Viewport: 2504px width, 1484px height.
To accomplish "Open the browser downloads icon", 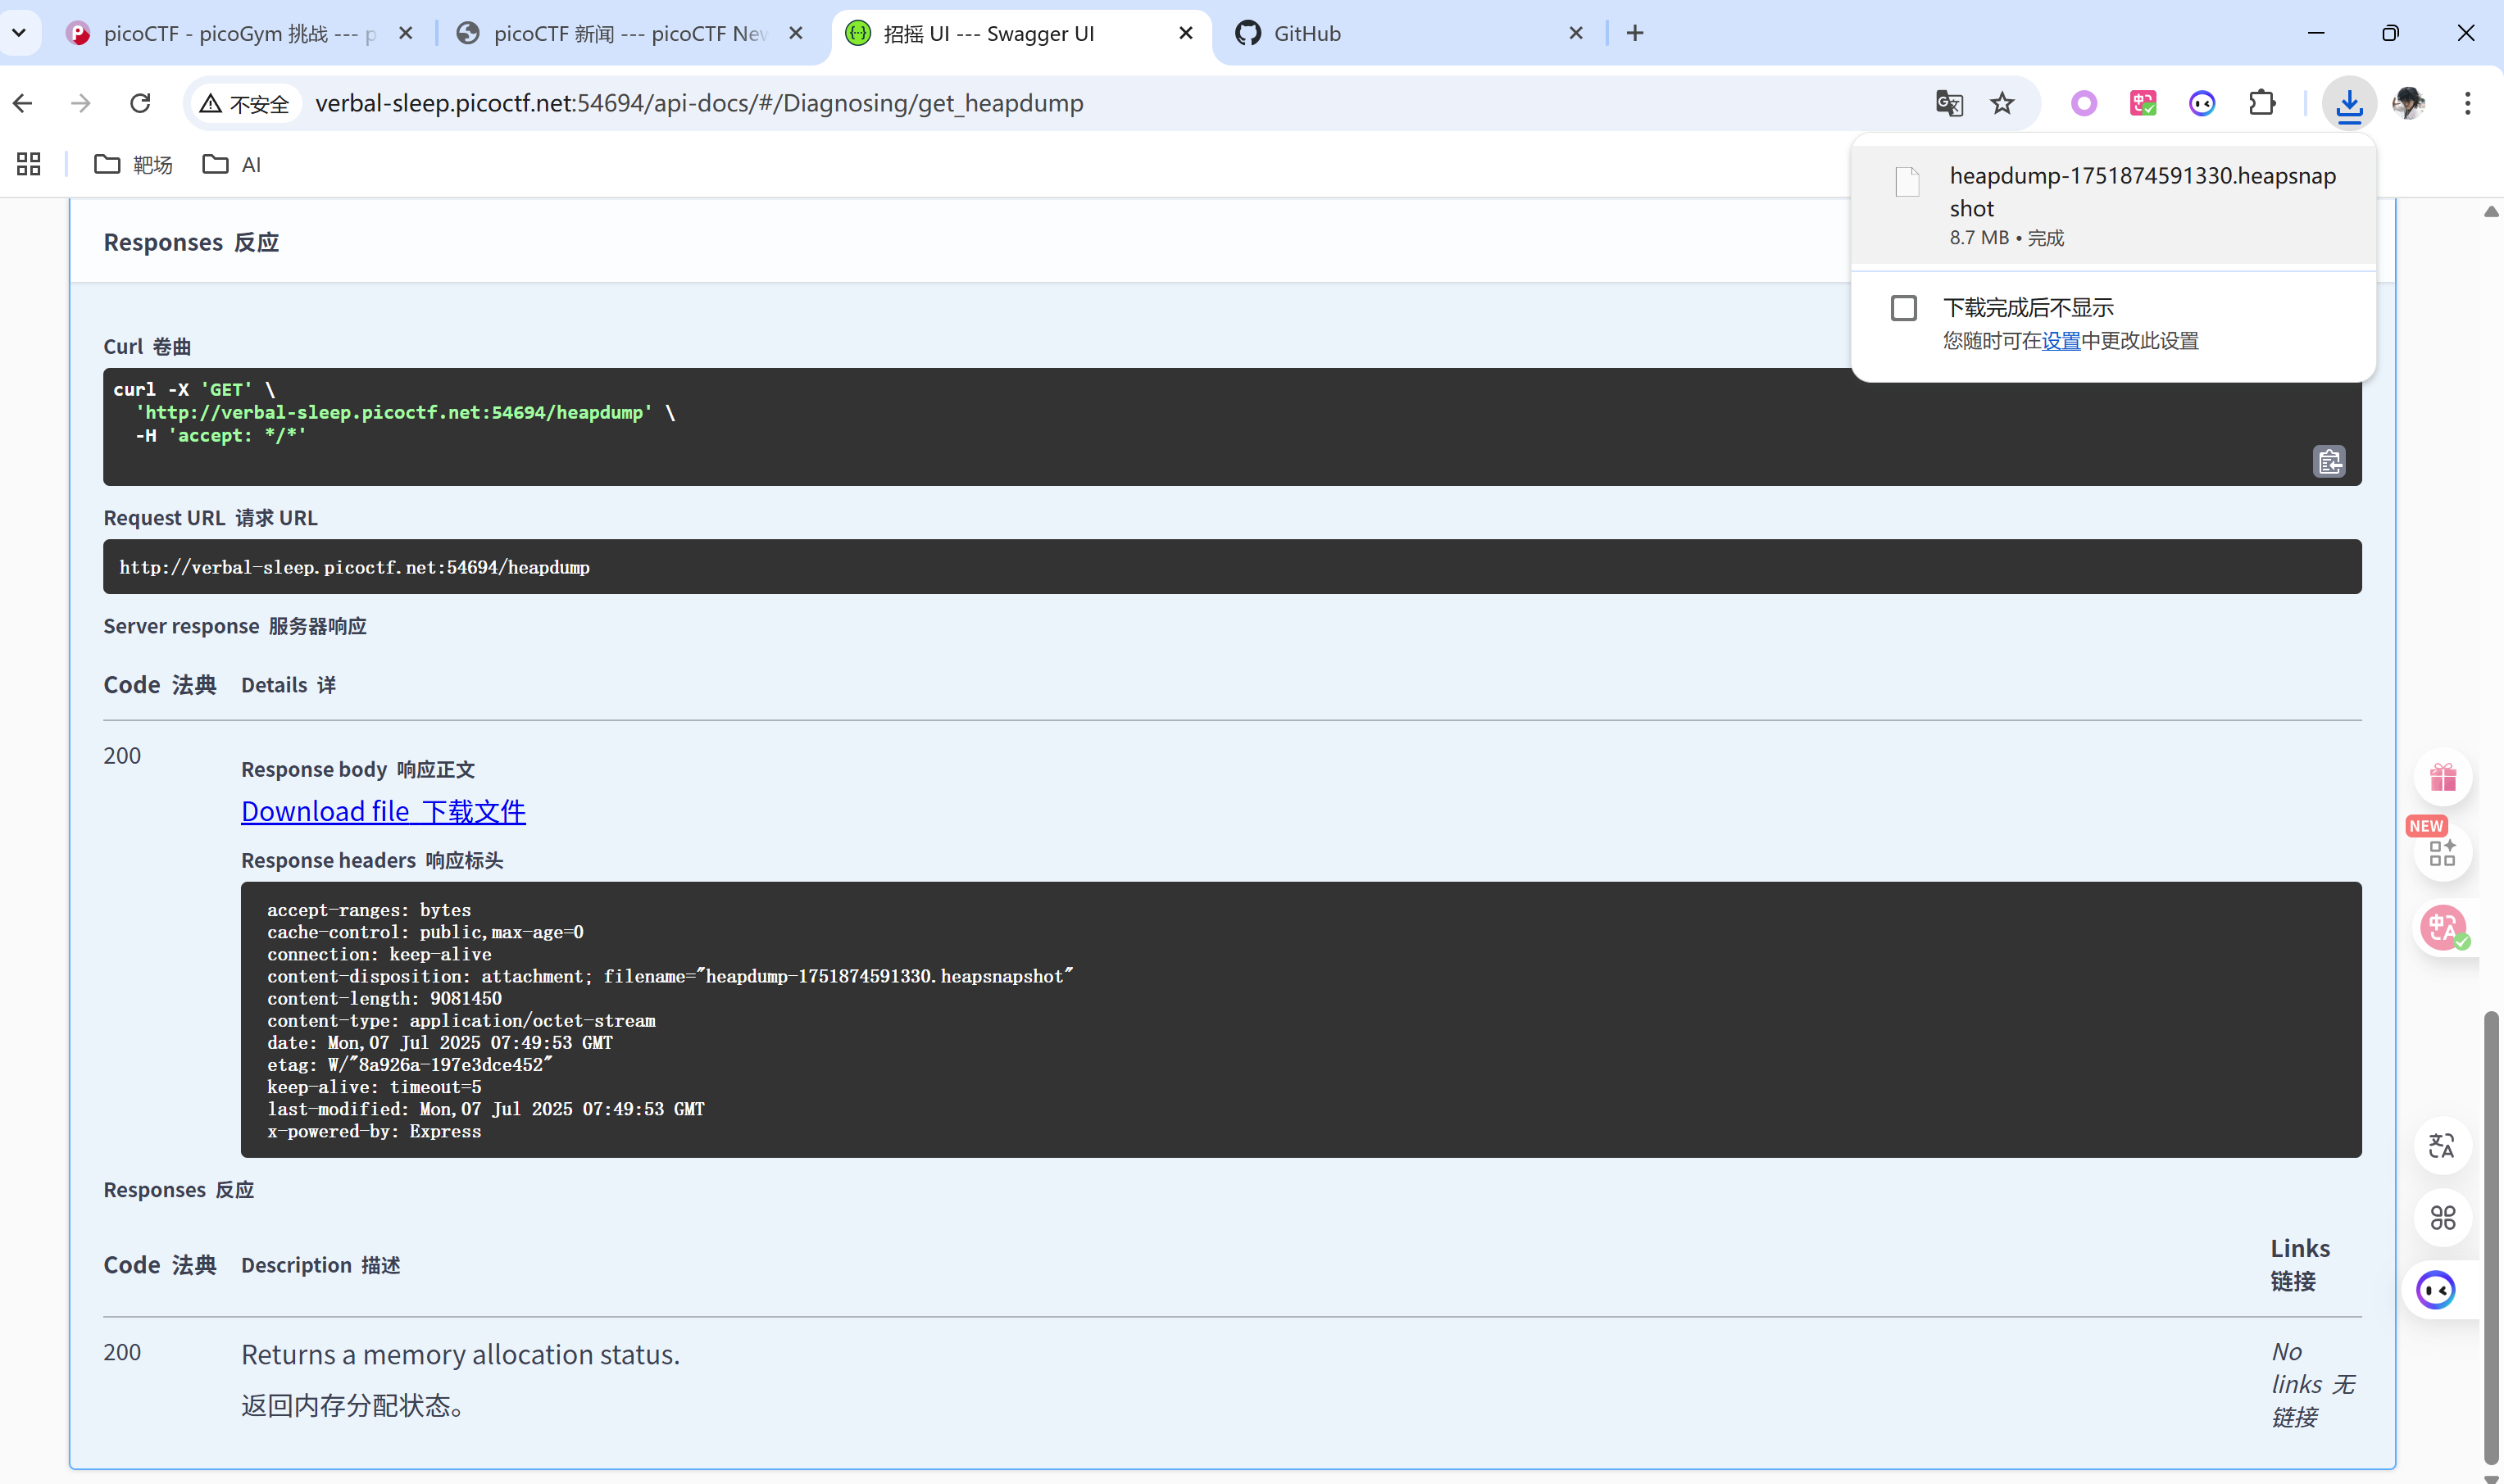I will tap(2349, 103).
